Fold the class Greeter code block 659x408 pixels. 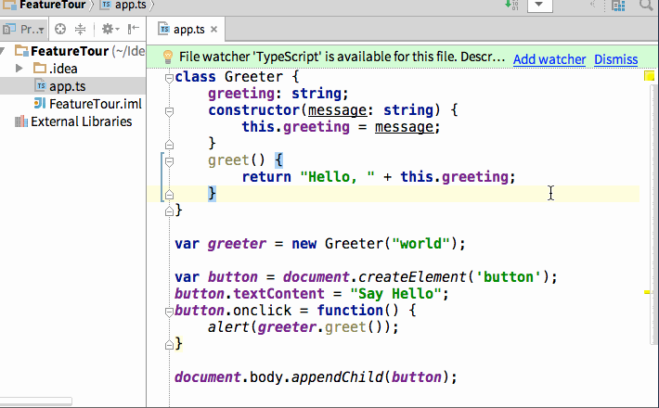[x=169, y=77]
